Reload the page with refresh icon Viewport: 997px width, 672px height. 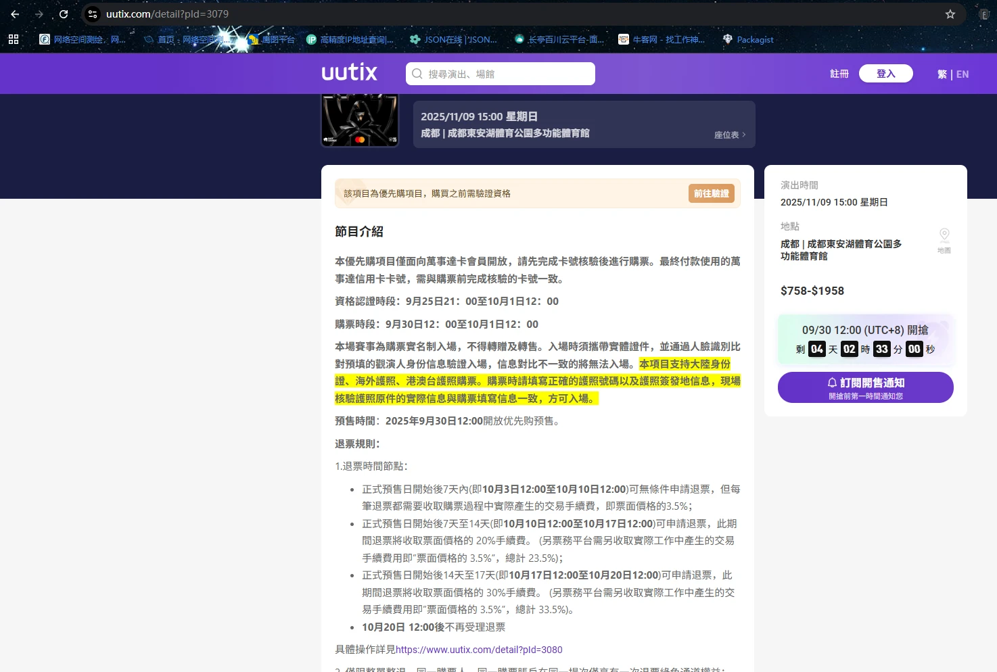64,14
